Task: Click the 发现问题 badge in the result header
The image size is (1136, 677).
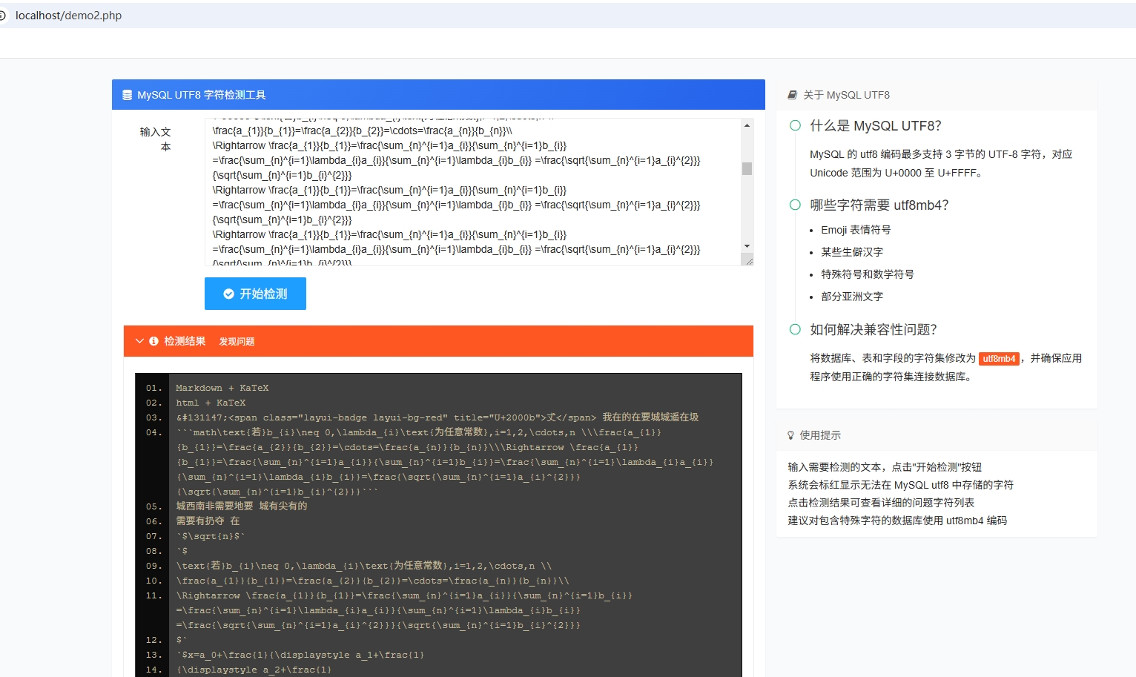Action: (237, 342)
